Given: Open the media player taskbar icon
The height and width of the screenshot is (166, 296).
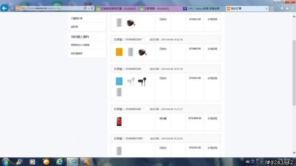Looking at the screenshot, I should click(32, 162).
